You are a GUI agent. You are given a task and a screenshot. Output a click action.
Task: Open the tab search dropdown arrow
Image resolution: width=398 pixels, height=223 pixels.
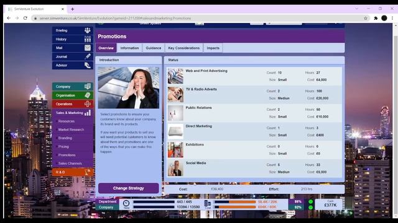point(356,9)
